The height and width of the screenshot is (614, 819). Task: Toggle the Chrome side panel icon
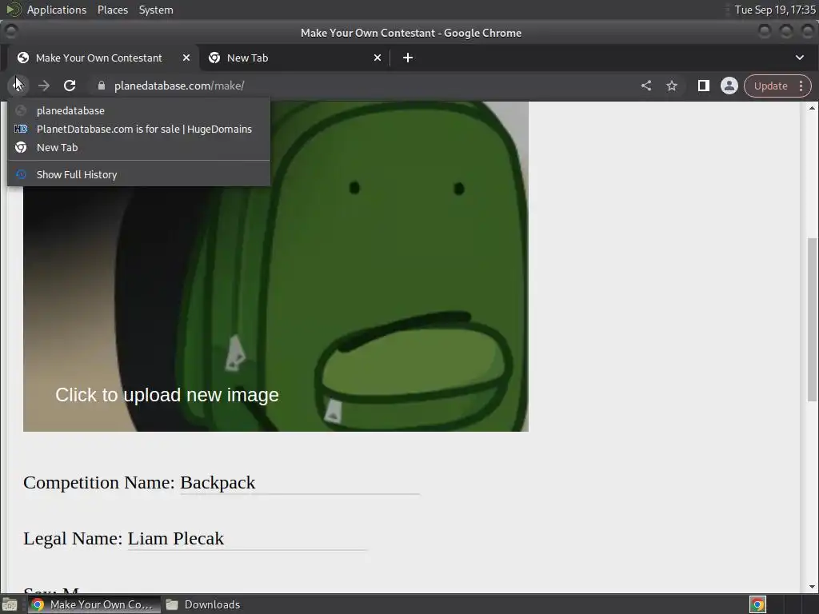pyautogui.click(x=704, y=86)
